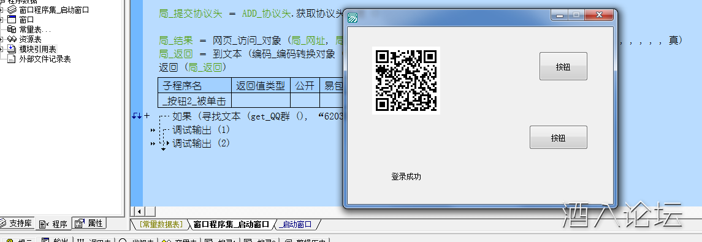Expand the 模块引用表 tree node
Screen dimensions: 702x242
pos(1,49)
